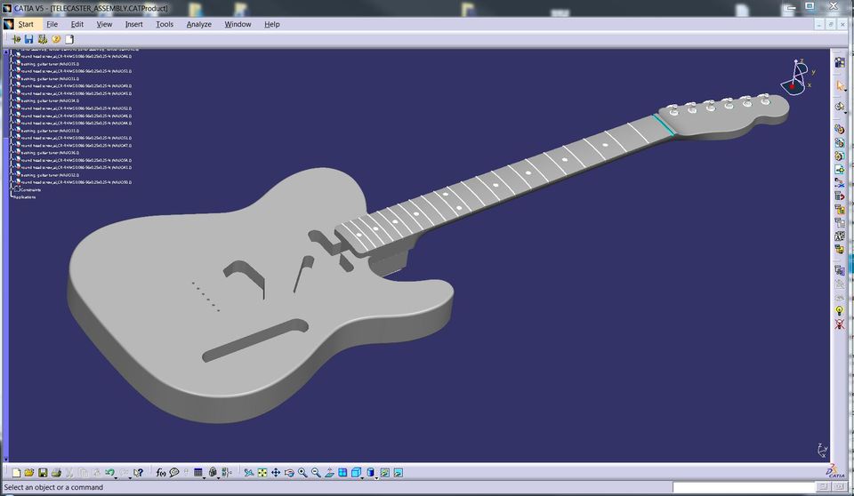Click the Print icon

(x=55, y=473)
